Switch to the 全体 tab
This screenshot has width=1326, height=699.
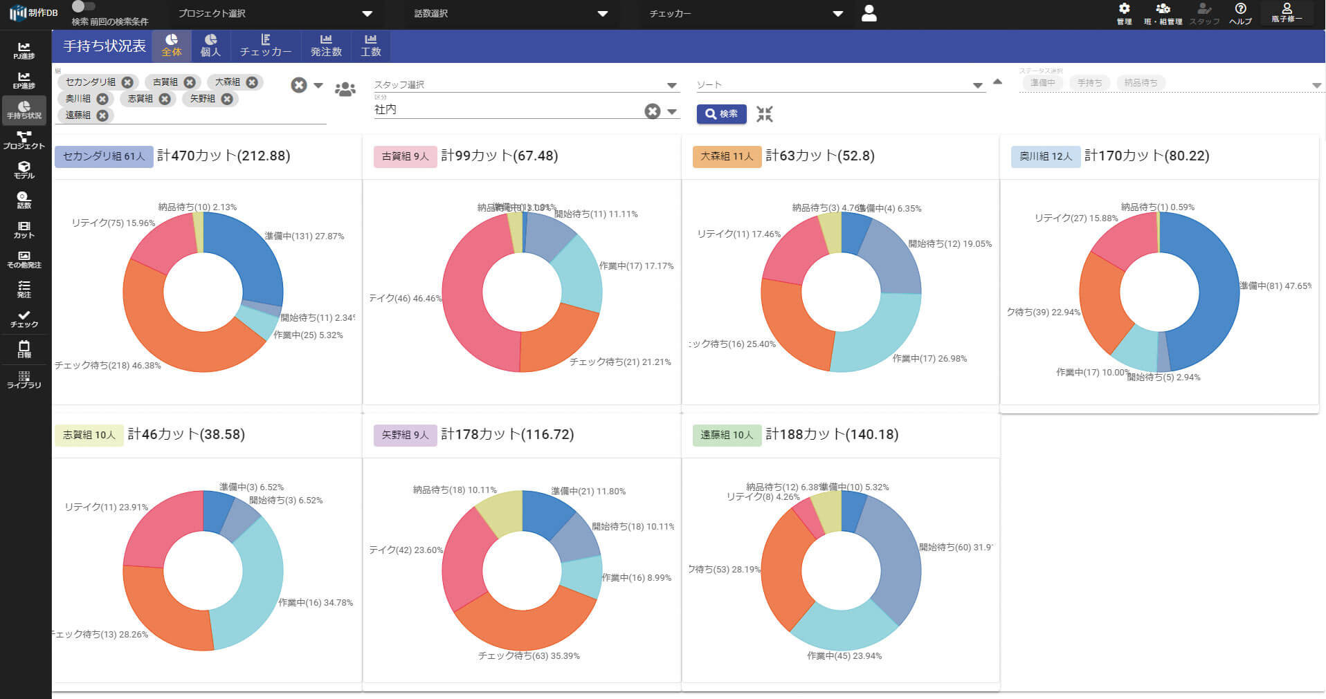pyautogui.click(x=172, y=46)
